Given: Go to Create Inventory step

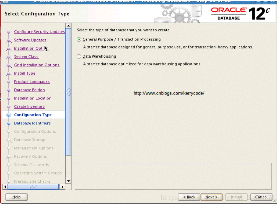Looking at the screenshot, I should click(x=30, y=106).
